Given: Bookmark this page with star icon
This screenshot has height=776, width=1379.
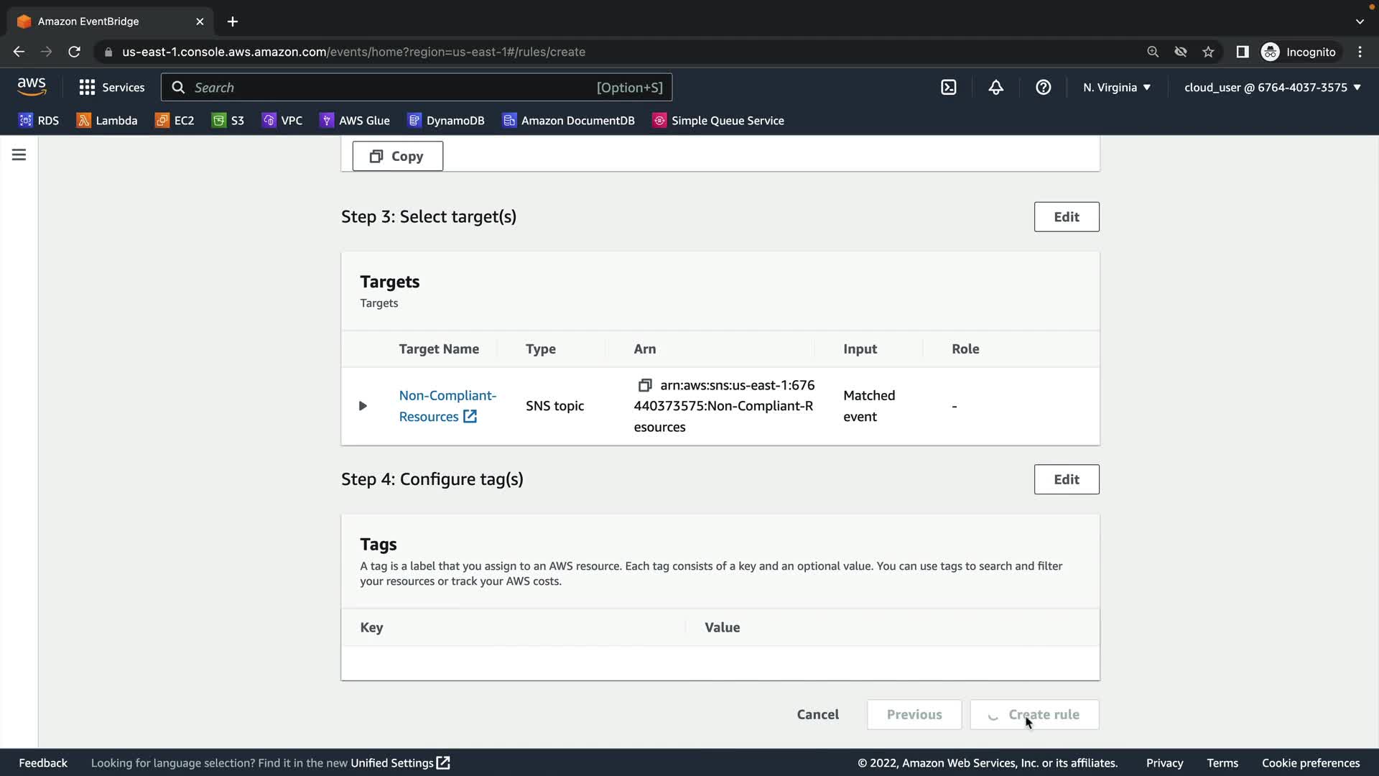Looking at the screenshot, I should [1208, 52].
